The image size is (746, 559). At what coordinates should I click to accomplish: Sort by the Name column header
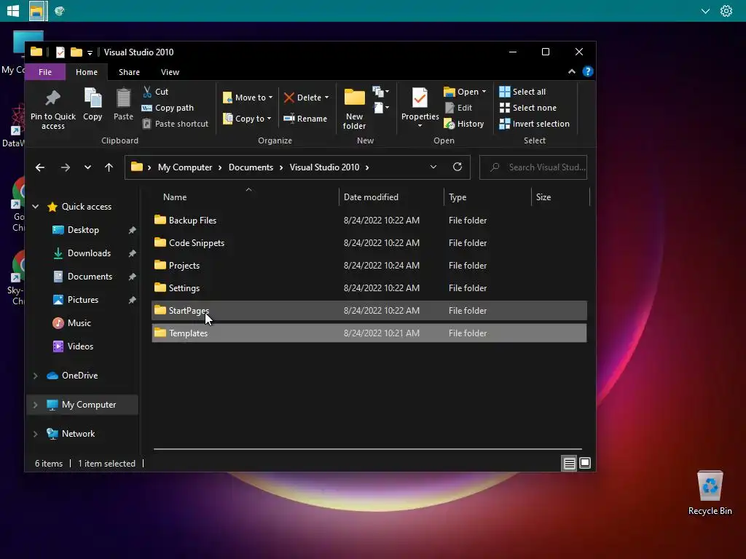tap(175, 197)
